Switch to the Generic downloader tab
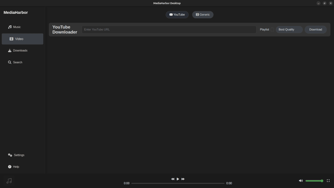This screenshot has width=334, height=188. [x=203, y=15]
